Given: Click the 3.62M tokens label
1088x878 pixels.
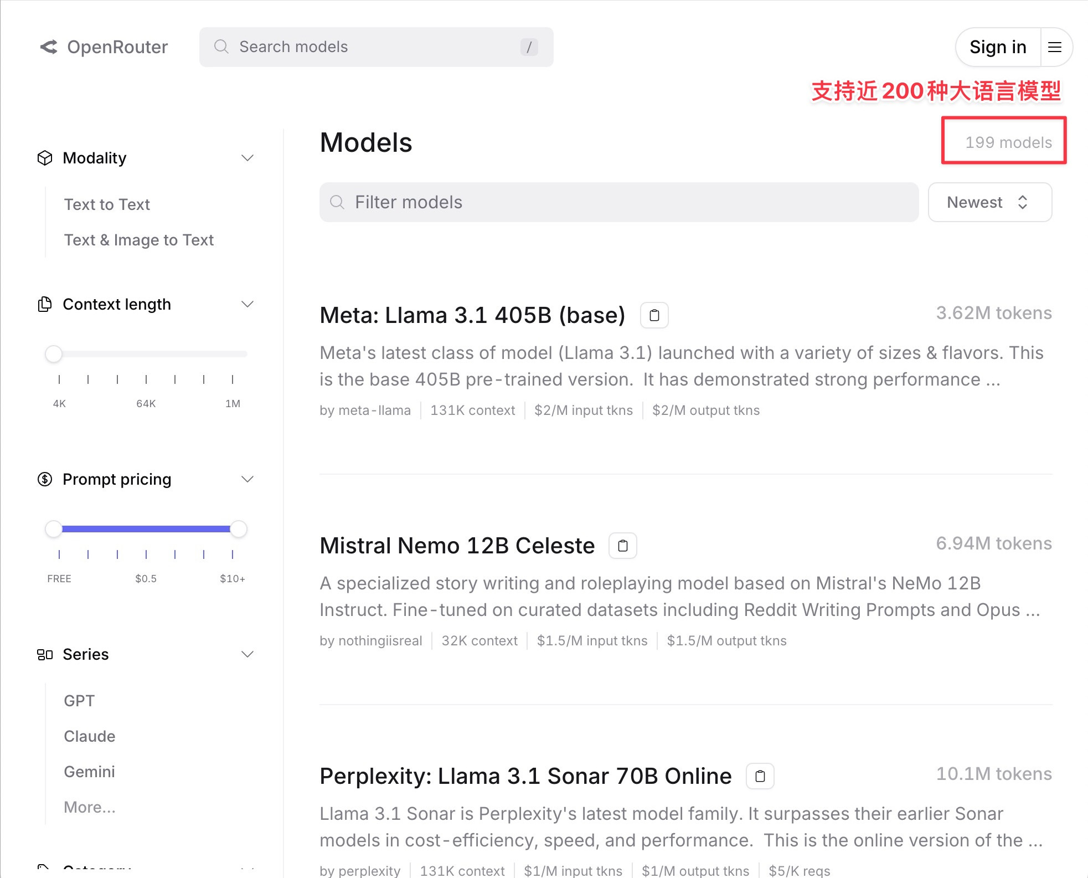Looking at the screenshot, I should [x=994, y=313].
